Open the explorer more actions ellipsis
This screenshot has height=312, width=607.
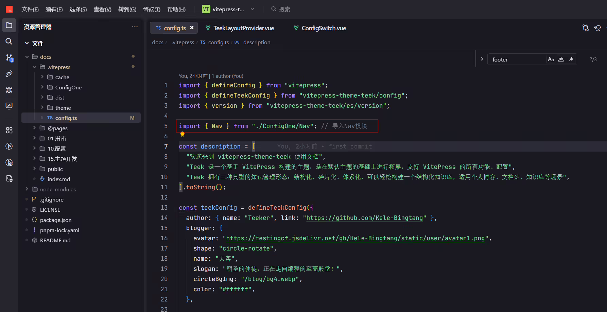(x=135, y=27)
